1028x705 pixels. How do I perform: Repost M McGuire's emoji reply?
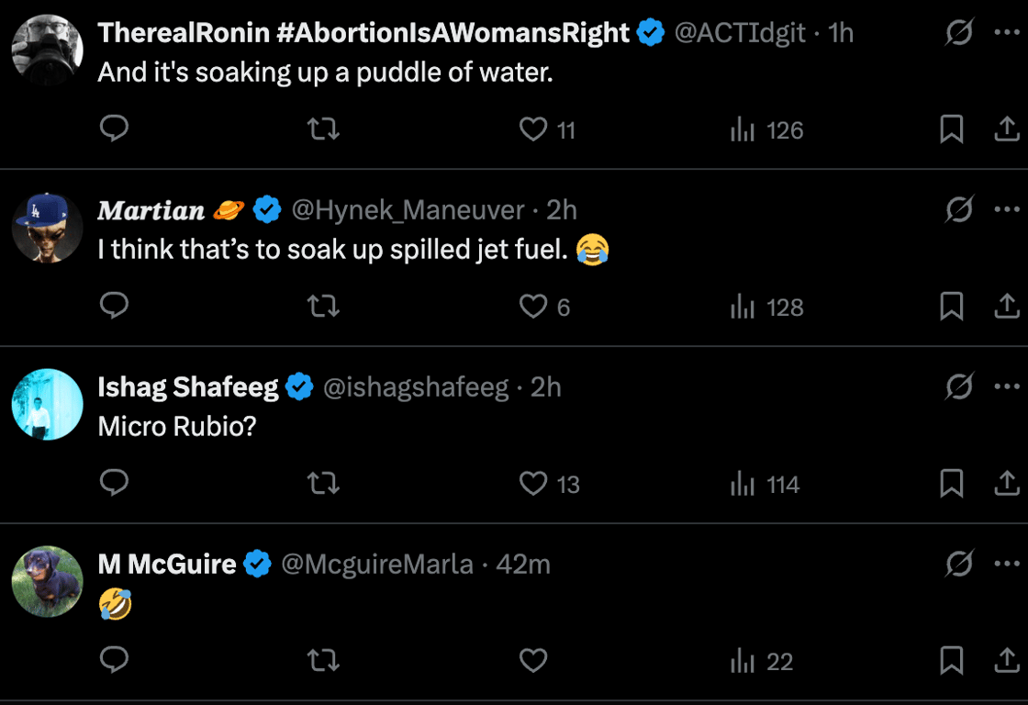[x=323, y=660]
